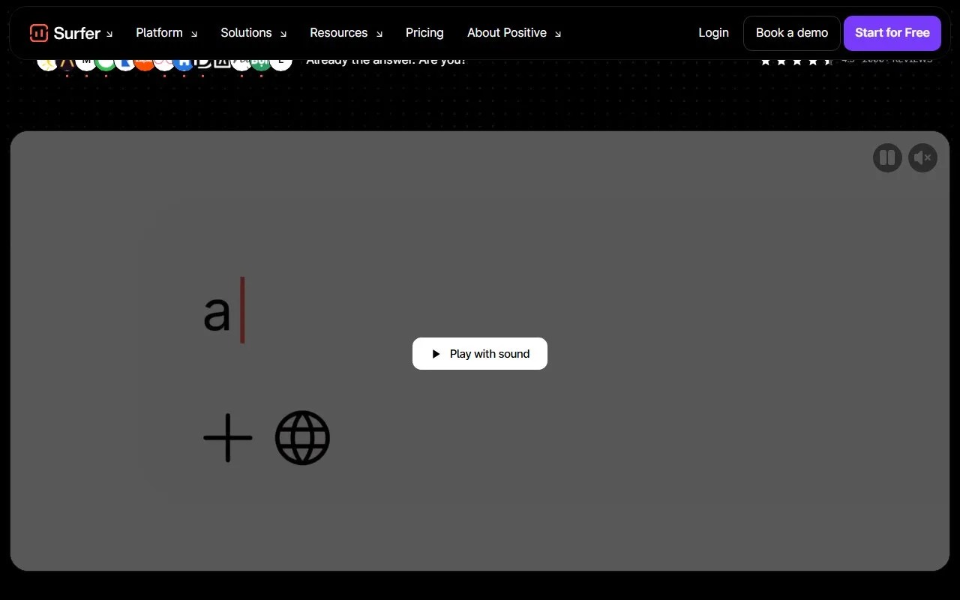Expand the Solutions menu
960x600 pixels.
coord(253,33)
